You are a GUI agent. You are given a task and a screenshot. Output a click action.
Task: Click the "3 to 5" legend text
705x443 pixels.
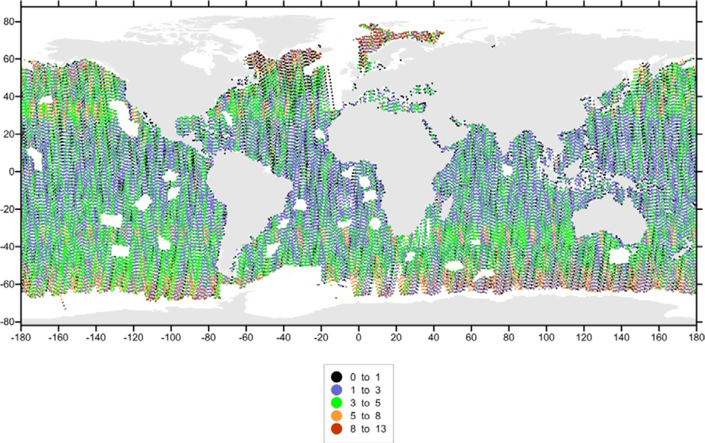(x=364, y=402)
